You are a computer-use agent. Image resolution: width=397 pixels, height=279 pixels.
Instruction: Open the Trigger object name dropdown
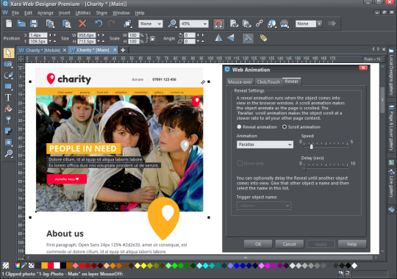pos(264,206)
